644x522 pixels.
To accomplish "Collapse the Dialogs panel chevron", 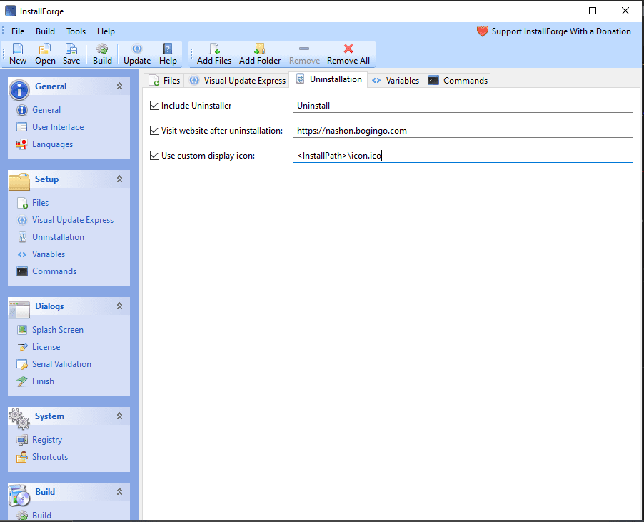I will point(121,306).
